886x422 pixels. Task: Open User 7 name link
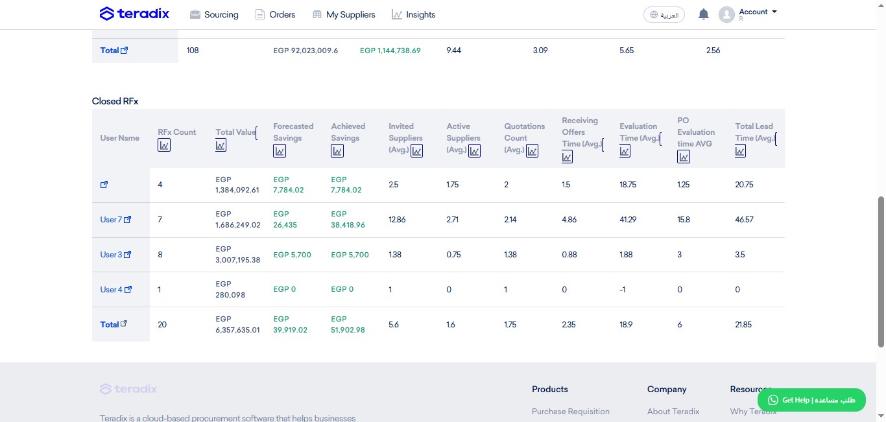pos(111,220)
